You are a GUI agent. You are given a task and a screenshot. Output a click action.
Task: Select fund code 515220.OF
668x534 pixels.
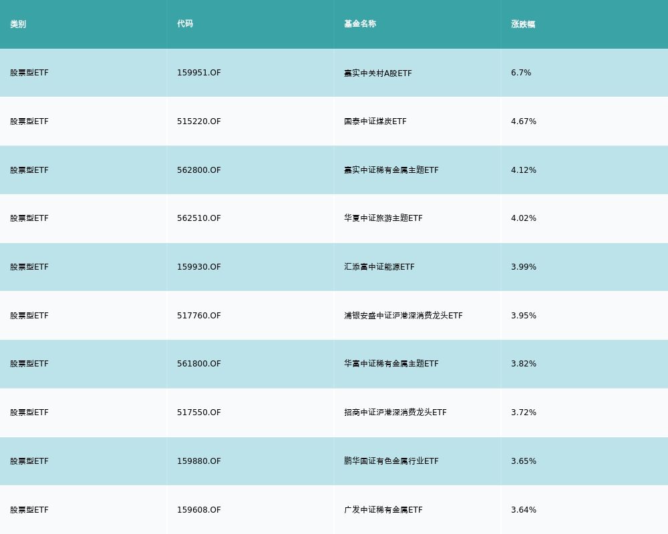point(199,121)
